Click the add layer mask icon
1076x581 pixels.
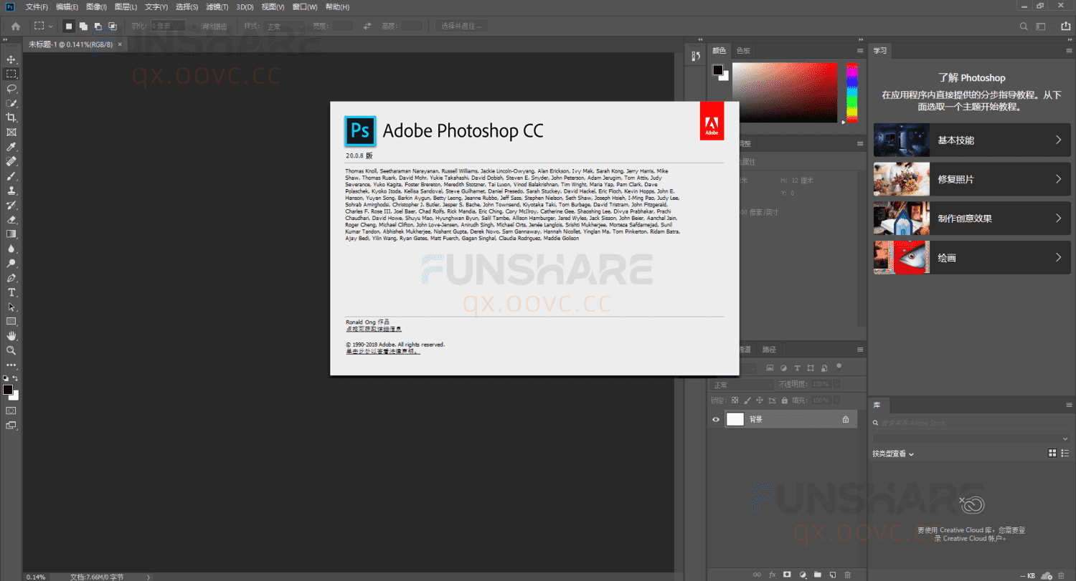tap(787, 575)
